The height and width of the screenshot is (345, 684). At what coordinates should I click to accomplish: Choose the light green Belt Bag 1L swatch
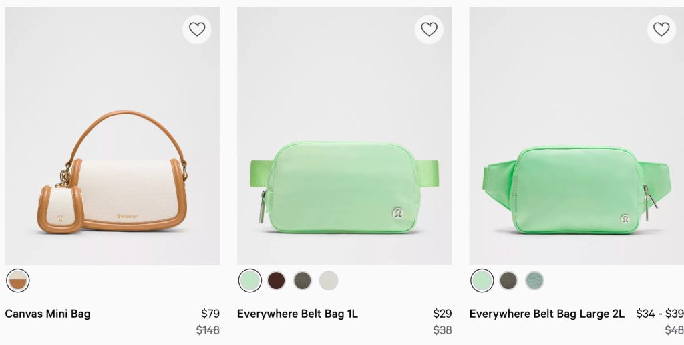pyautogui.click(x=250, y=281)
